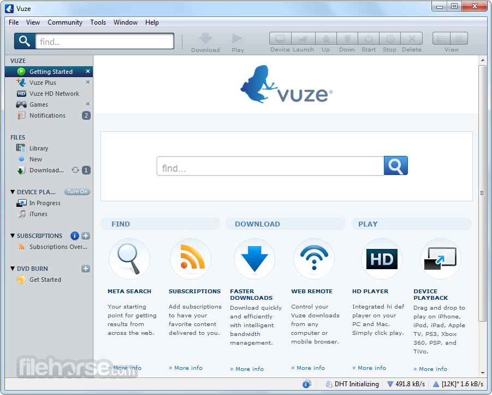Close the Getting Started sidebar entry
492x395 pixels.
pos(88,72)
